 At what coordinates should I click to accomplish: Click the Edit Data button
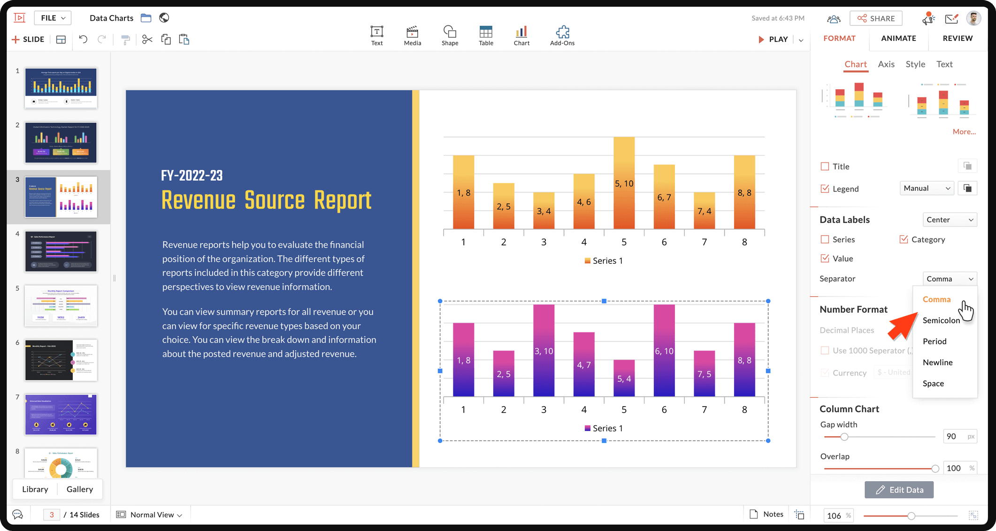click(x=899, y=490)
